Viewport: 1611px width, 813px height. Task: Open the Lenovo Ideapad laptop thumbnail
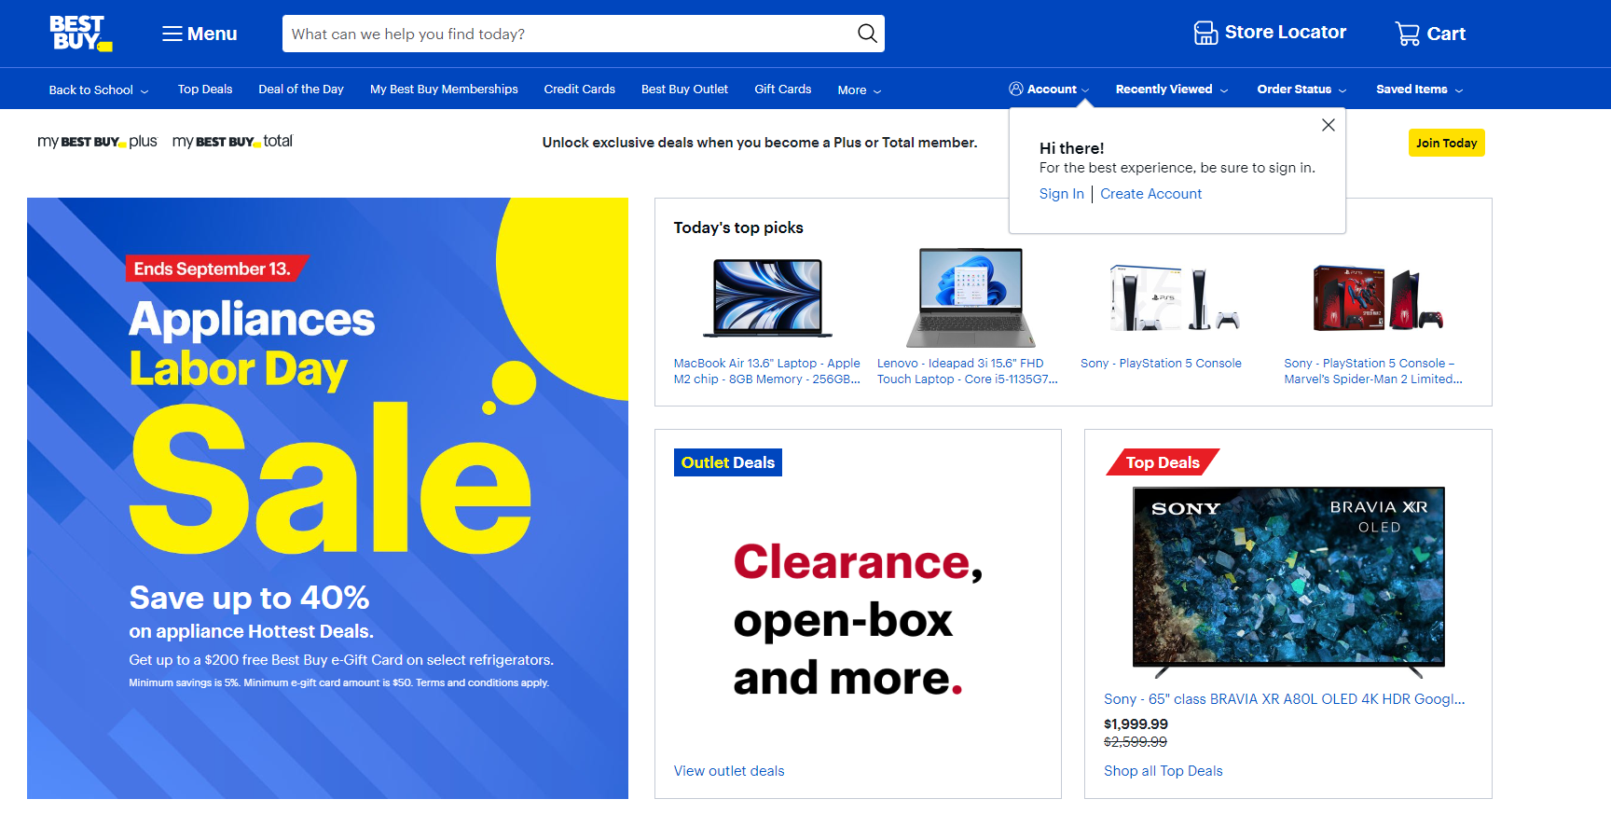tap(971, 297)
